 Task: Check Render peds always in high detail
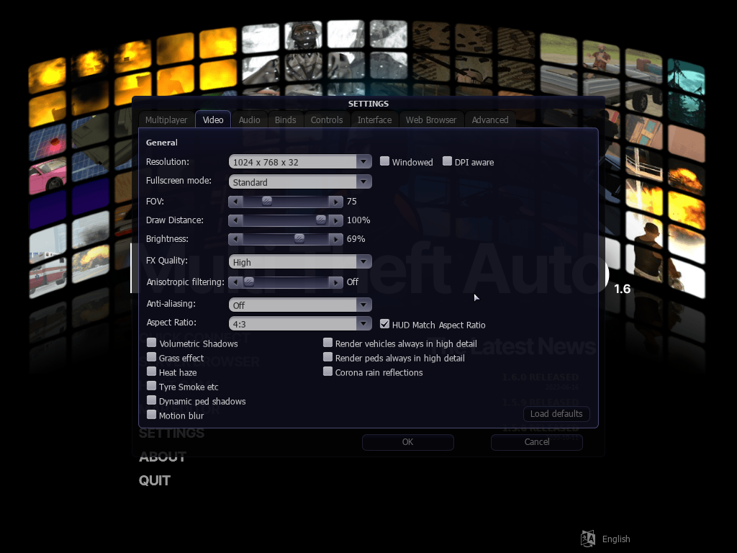[327, 357]
